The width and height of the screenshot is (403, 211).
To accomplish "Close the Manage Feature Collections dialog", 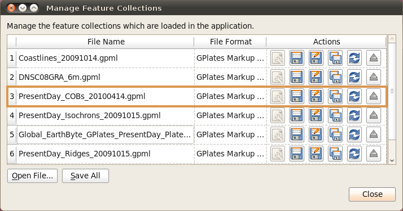I will point(372,194).
